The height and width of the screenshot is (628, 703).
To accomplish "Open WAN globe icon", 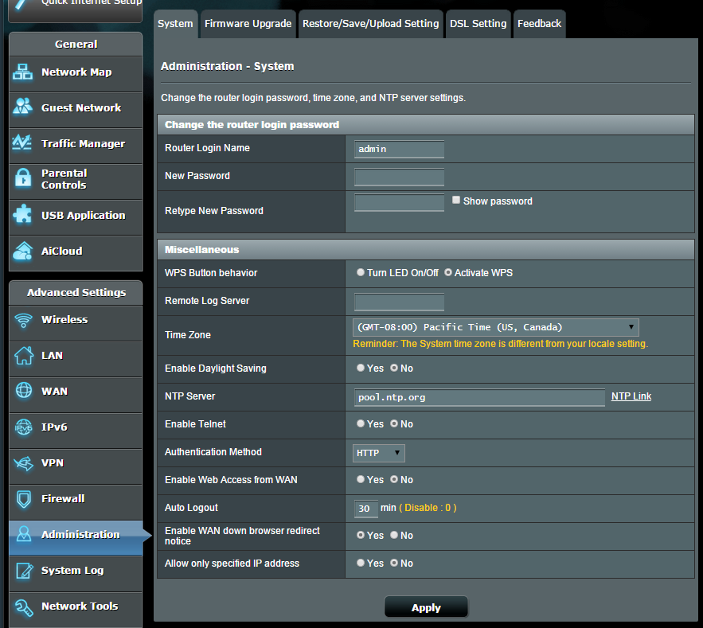I will [23, 391].
